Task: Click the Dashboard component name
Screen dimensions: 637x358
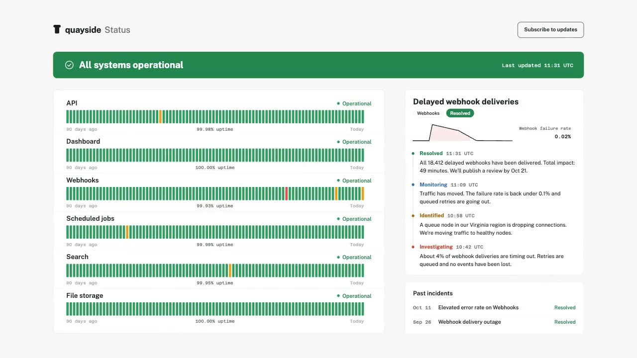Action: click(x=83, y=142)
